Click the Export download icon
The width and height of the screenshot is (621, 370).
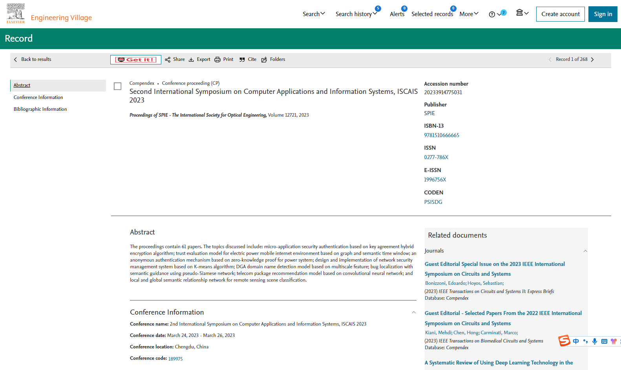[x=191, y=60]
